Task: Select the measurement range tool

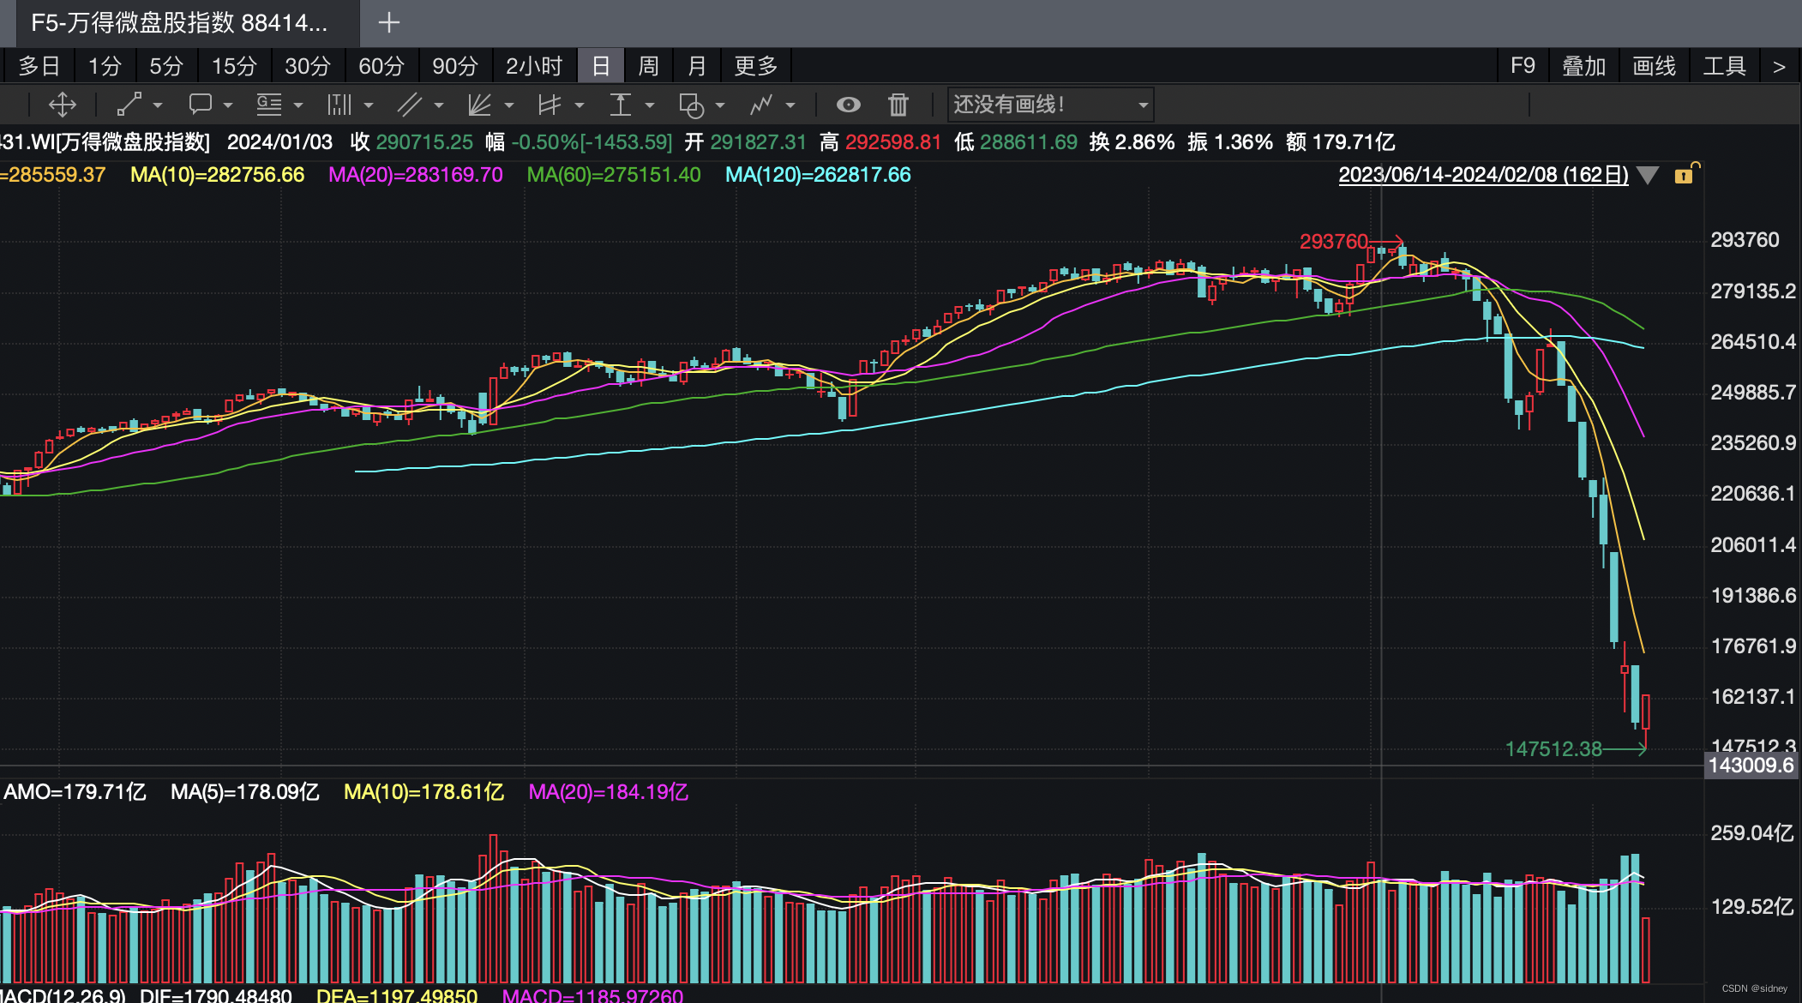Action: click(621, 105)
